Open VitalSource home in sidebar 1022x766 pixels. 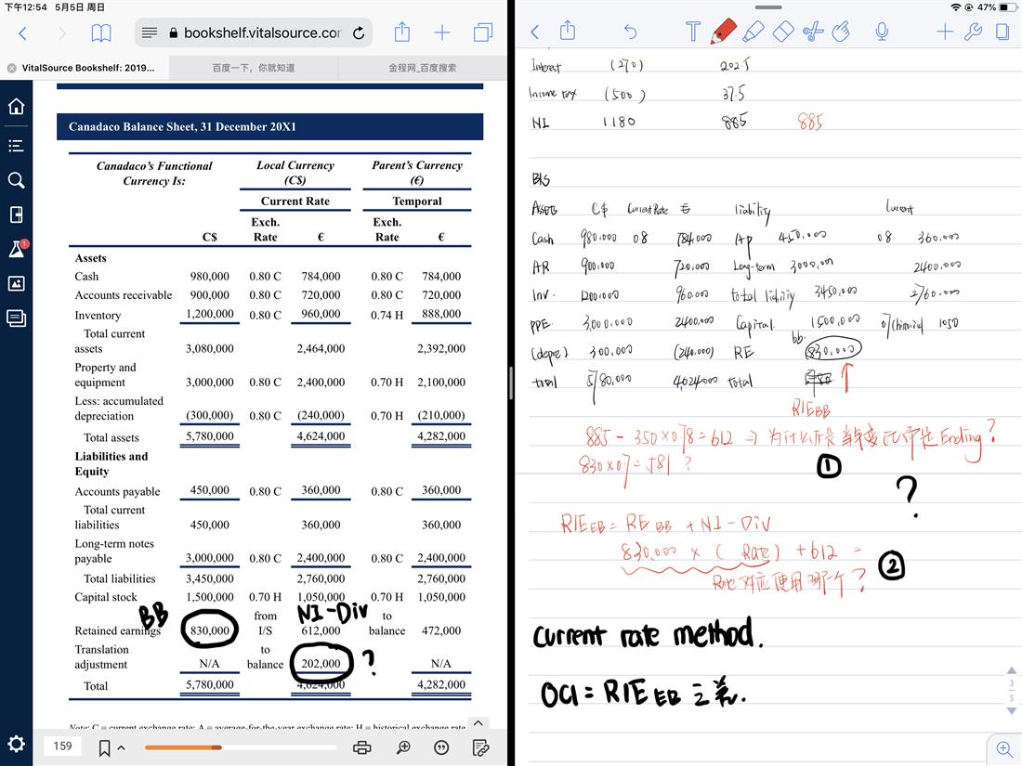(x=17, y=106)
